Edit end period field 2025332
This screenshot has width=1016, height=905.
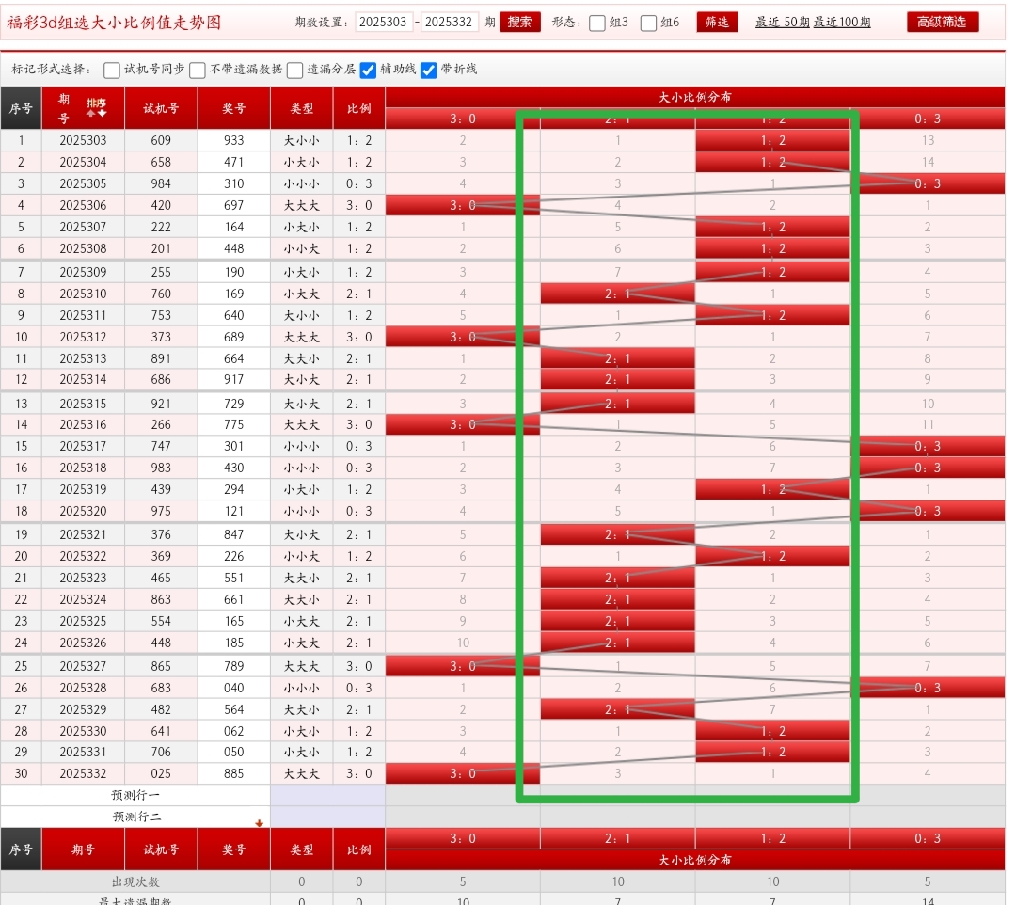(449, 22)
